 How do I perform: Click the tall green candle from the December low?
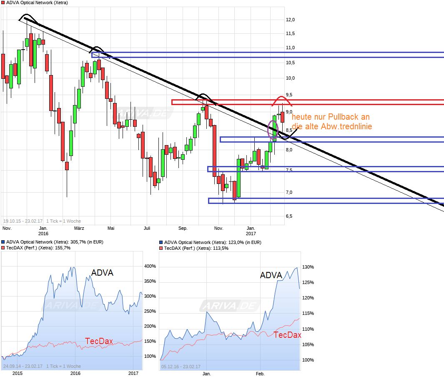coord(239,178)
